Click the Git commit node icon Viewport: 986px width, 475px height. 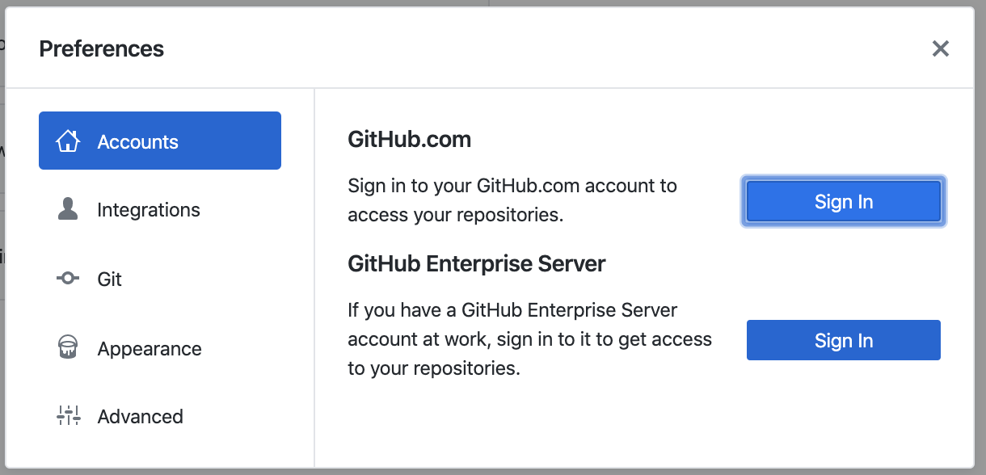(68, 279)
